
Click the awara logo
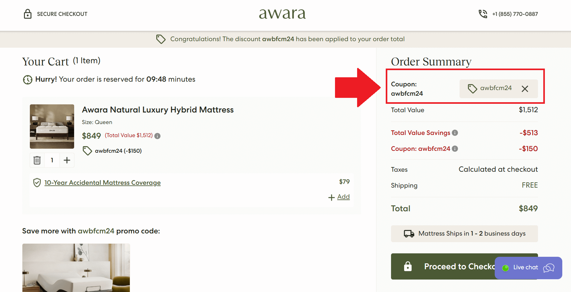(282, 14)
